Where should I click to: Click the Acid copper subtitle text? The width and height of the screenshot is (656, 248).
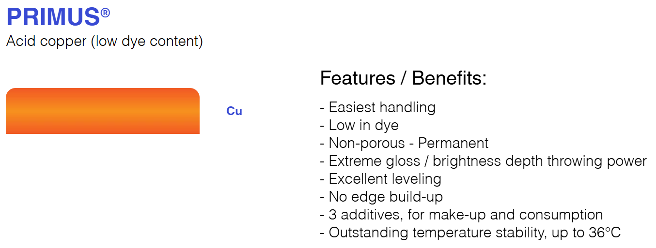click(105, 42)
